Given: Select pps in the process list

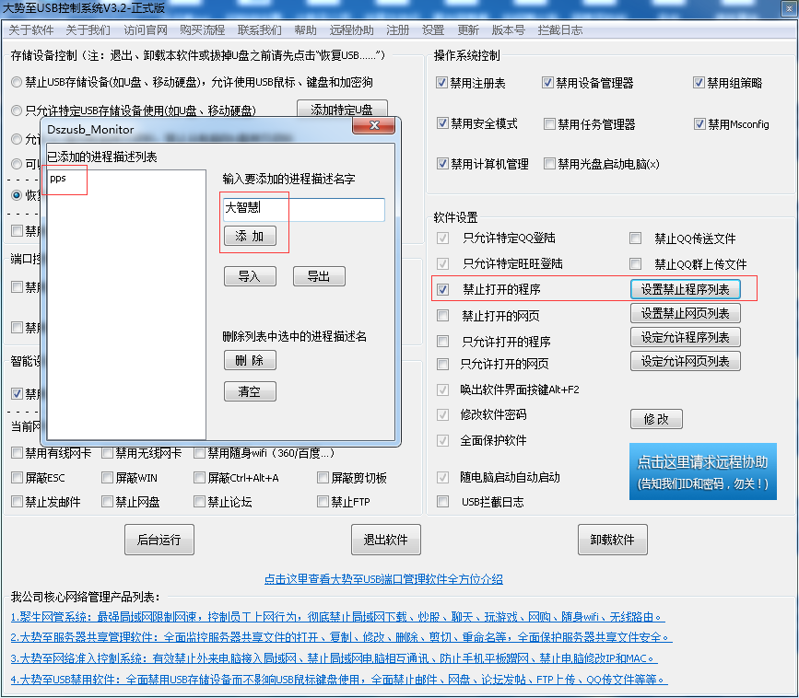Looking at the screenshot, I should pyautogui.click(x=58, y=178).
